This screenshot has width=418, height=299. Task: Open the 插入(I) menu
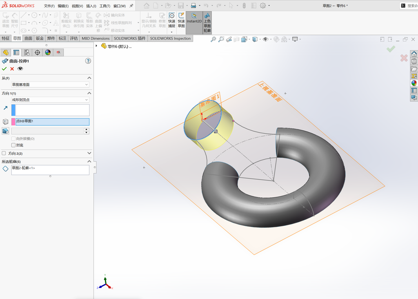pyautogui.click(x=91, y=6)
